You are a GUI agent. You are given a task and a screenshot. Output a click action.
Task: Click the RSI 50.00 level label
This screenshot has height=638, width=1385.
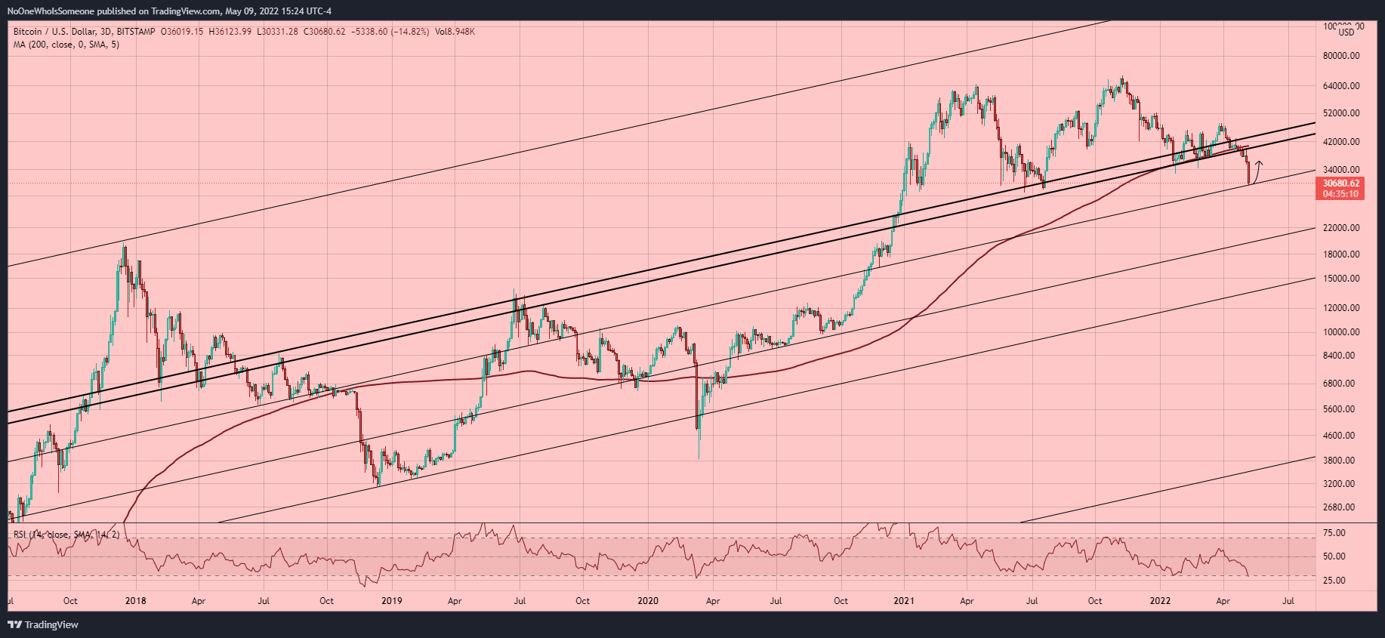pos(1334,556)
